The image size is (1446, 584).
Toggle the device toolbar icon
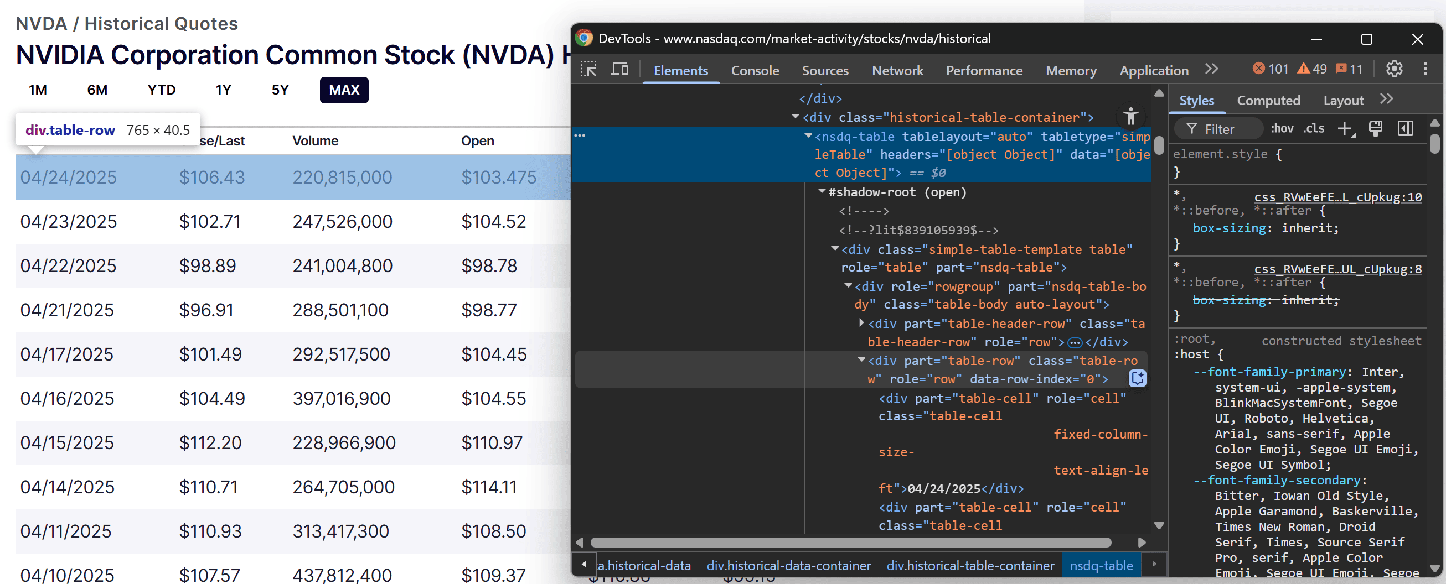[619, 70]
